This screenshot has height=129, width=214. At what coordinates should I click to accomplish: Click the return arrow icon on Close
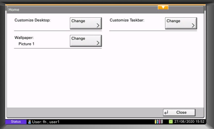(x=166, y=113)
